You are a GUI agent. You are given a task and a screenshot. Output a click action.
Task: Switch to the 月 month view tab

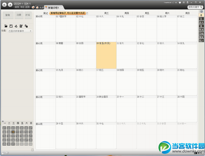point(201,15)
